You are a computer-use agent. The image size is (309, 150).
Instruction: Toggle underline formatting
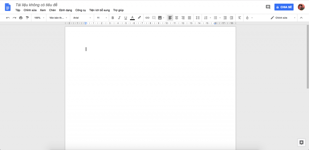[126, 18]
